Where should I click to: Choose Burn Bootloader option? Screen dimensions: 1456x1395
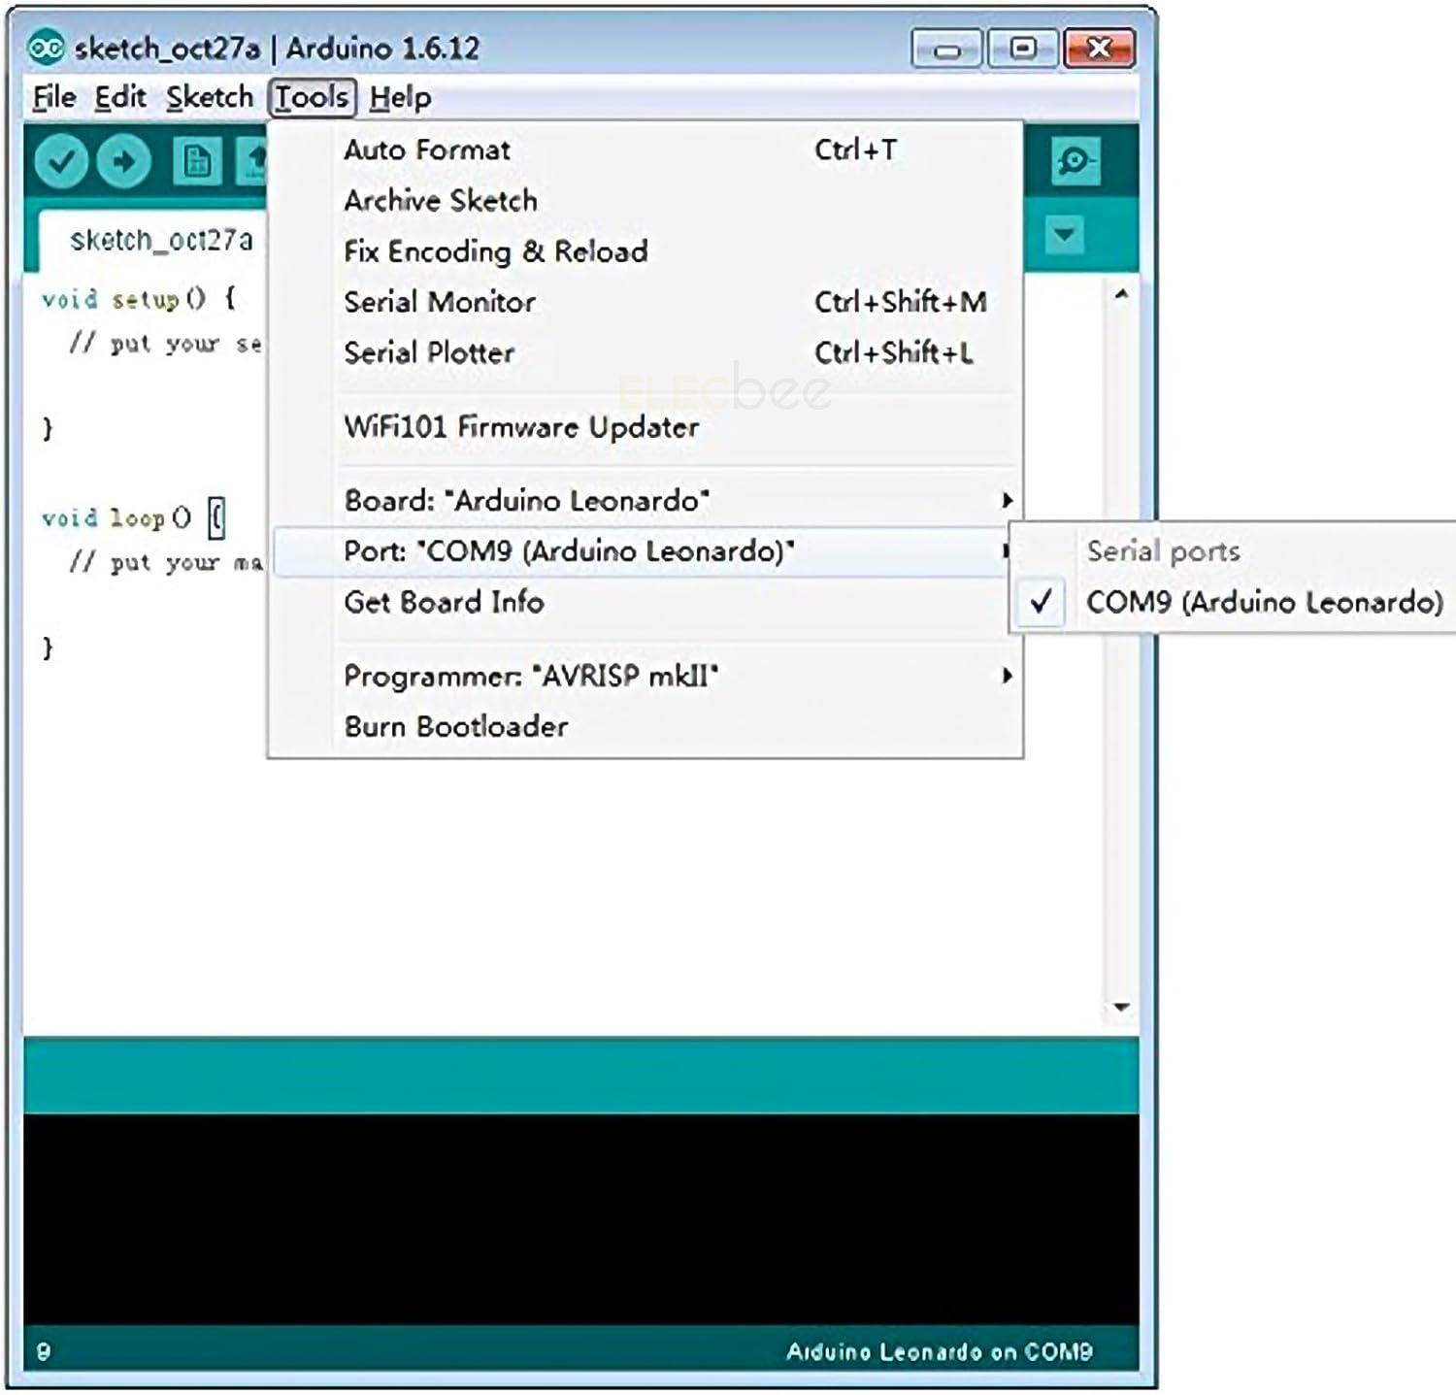point(455,726)
